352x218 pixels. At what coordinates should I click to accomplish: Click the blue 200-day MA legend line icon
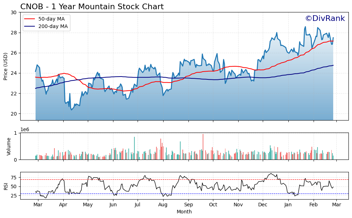[30, 26]
